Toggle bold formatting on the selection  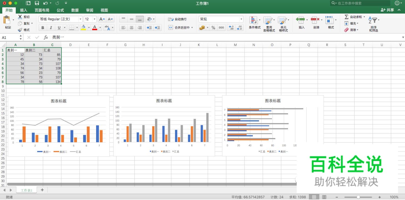(42, 28)
